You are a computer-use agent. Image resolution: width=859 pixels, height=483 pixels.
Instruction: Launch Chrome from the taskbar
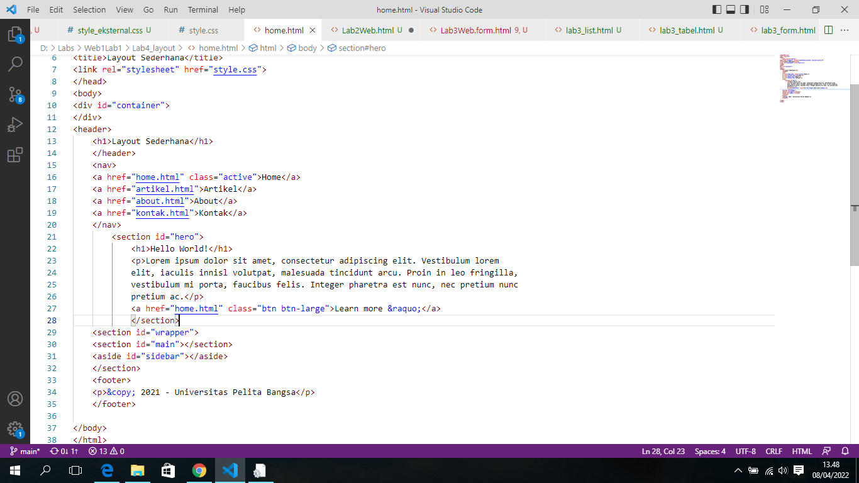[199, 470]
